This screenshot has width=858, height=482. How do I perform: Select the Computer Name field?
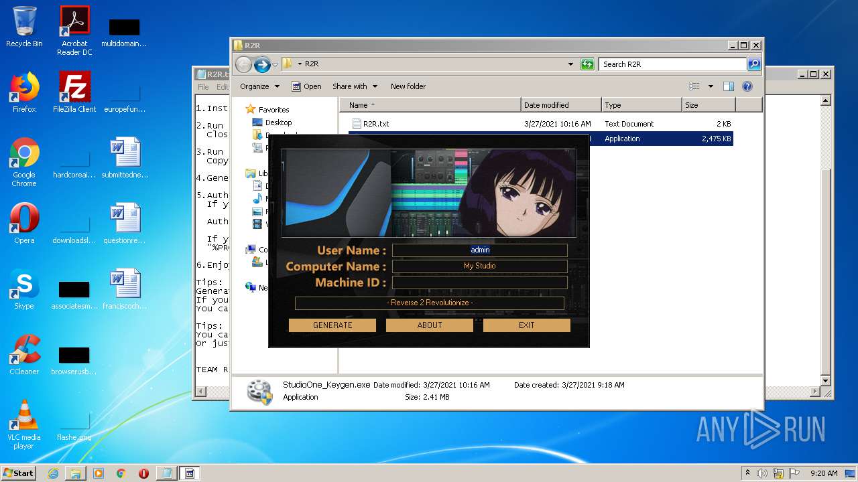click(479, 266)
